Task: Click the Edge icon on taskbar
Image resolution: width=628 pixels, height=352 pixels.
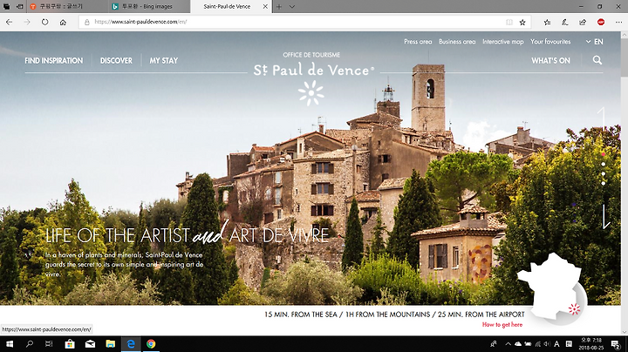Action: pos(131,343)
